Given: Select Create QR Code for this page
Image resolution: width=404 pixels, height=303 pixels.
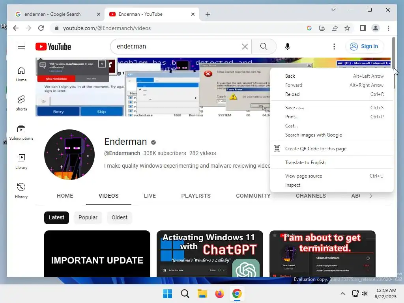Looking at the screenshot, I should (x=332, y=149).
